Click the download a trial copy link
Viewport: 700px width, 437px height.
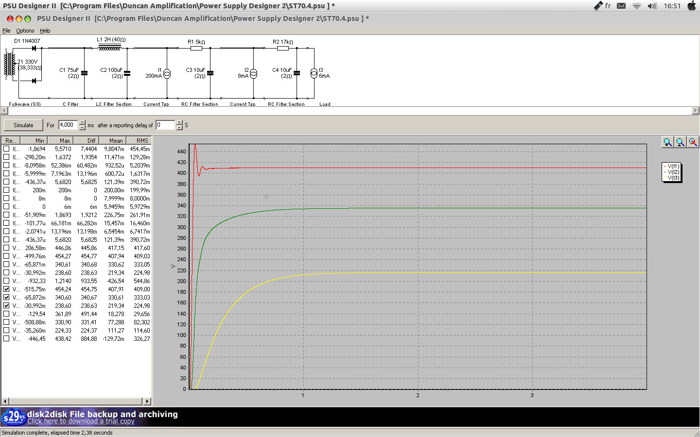click(81, 421)
